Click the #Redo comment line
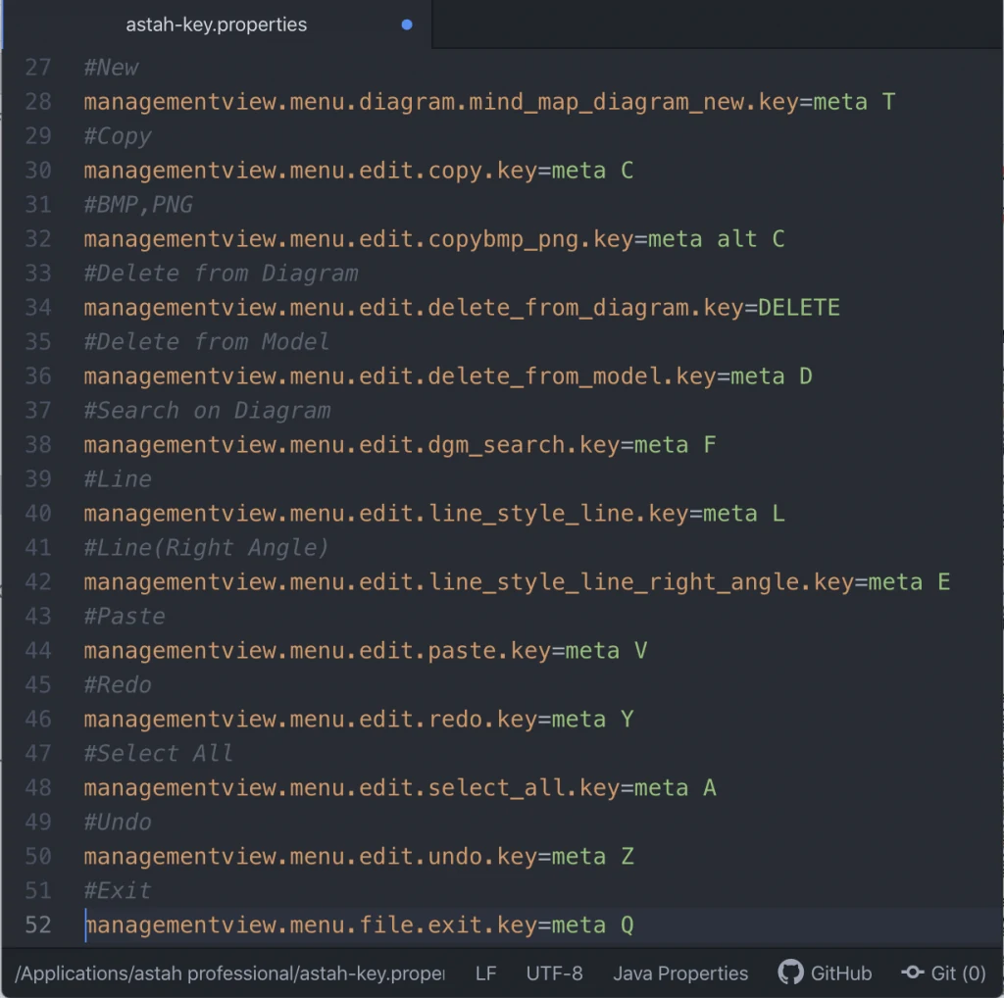 118,685
